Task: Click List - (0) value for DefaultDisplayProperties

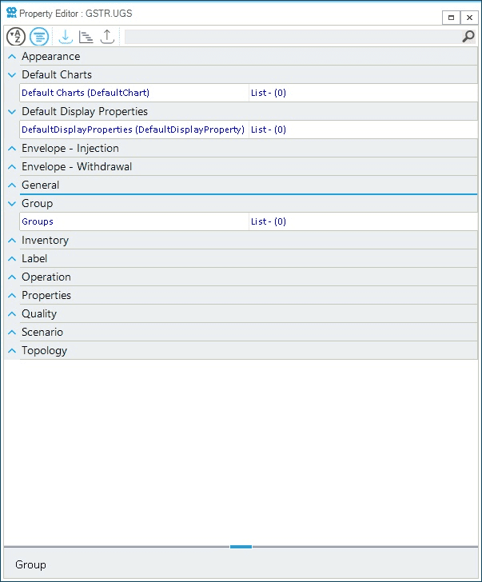Action: (269, 130)
